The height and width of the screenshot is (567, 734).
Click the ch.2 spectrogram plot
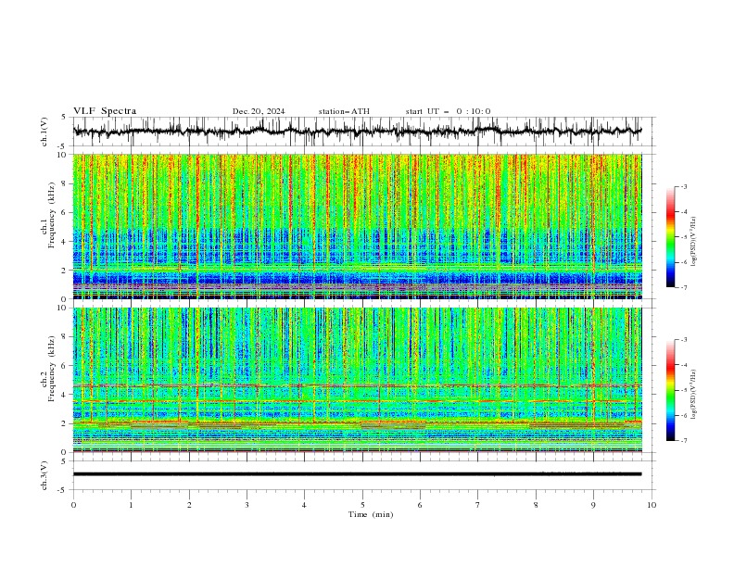click(x=357, y=380)
